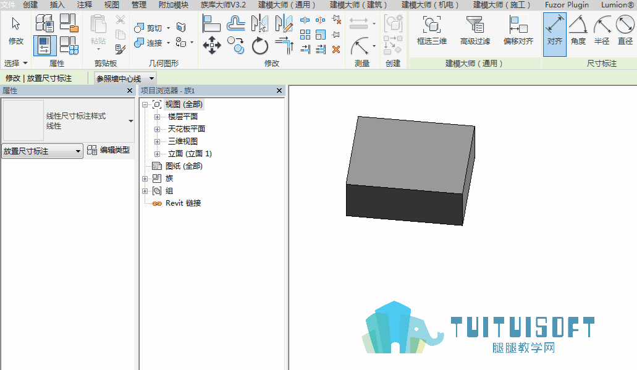The image size is (637, 370).
Task: Select the 直径 diameter dimension tool
Action: 625,30
